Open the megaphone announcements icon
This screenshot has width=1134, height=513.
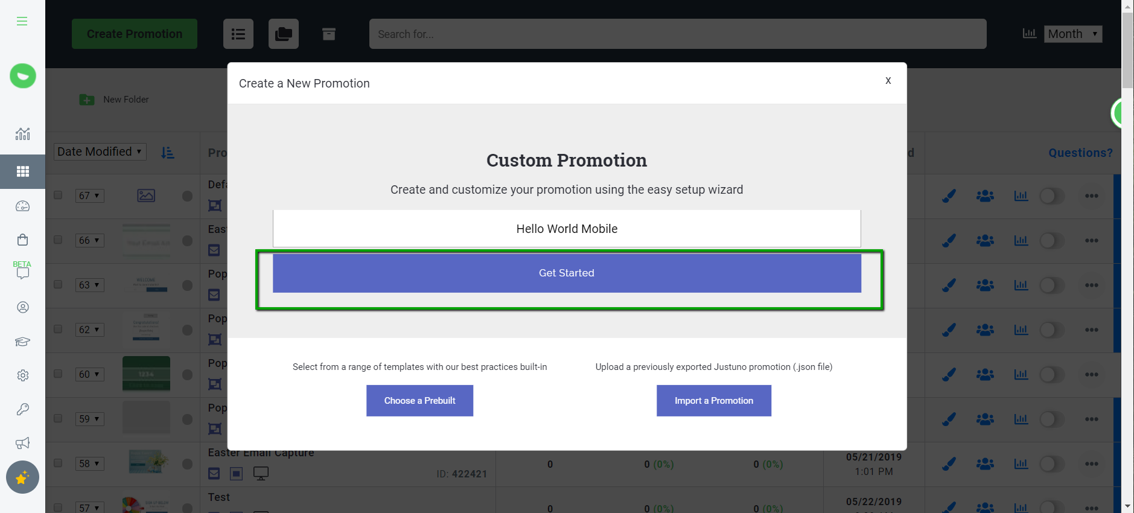tap(22, 444)
